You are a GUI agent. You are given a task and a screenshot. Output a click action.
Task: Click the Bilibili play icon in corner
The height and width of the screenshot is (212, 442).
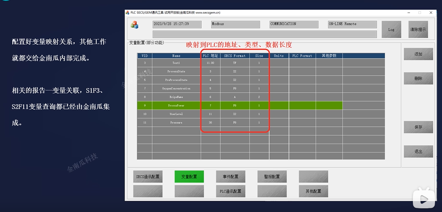click(x=424, y=199)
